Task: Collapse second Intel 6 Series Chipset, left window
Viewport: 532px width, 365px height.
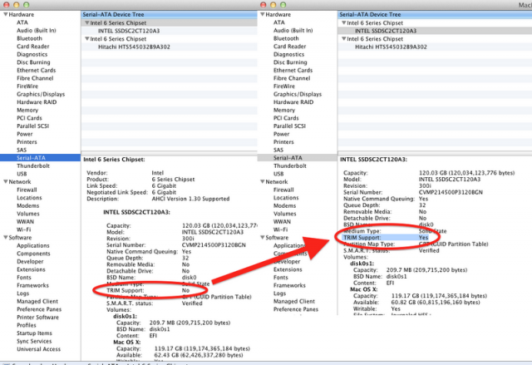Action: [x=87, y=39]
